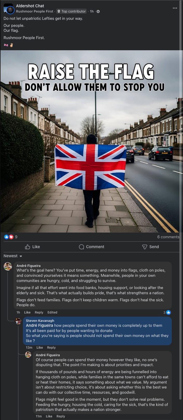View Edited history on André's comment

[x=52, y=312]
